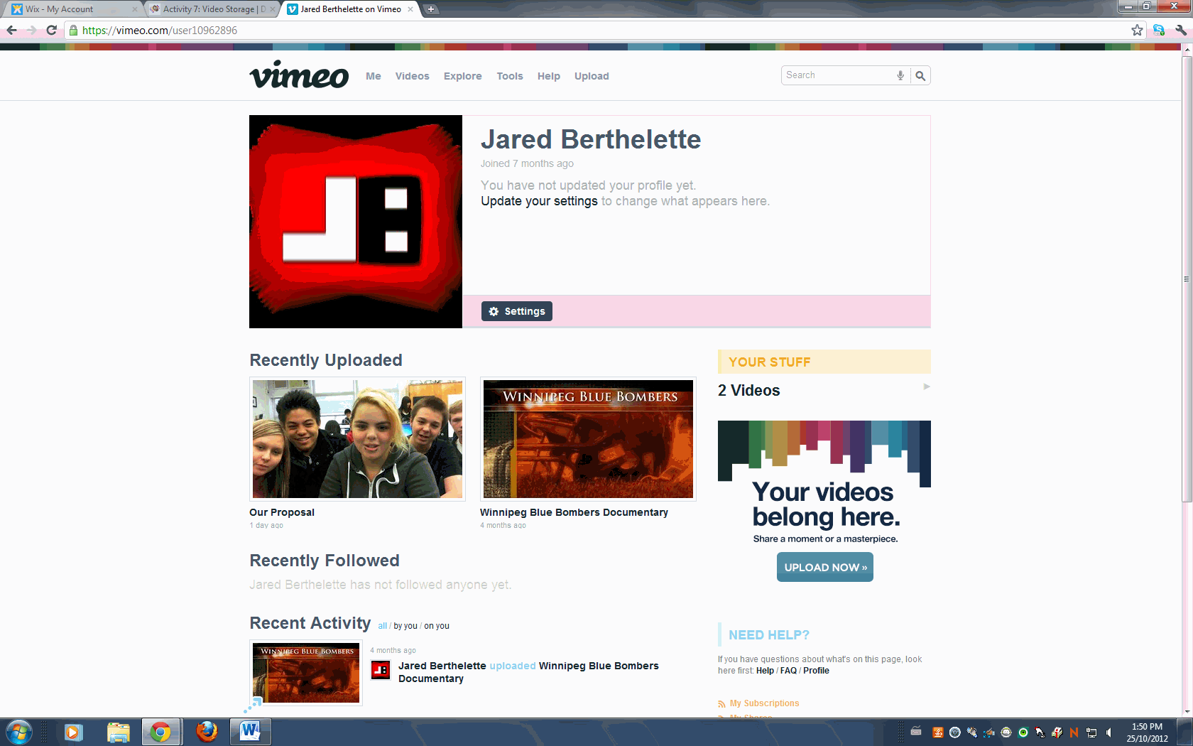Open the Me menu

(374, 76)
